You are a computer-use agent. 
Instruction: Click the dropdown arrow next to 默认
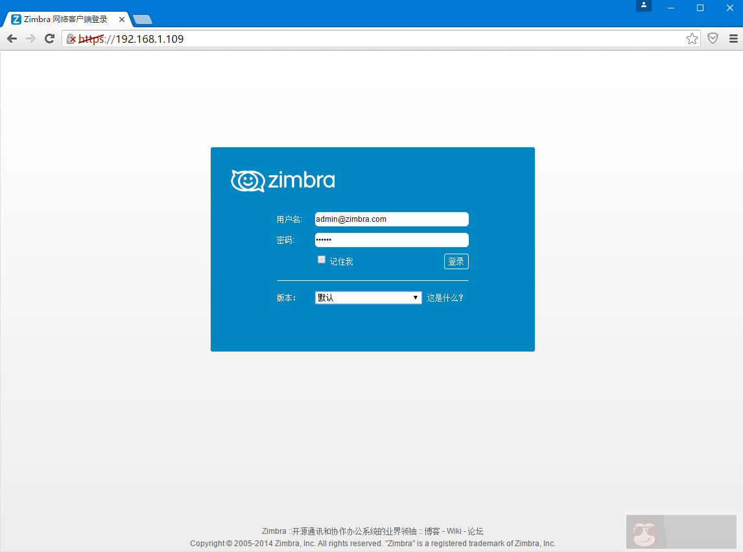click(x=416, y=297)
